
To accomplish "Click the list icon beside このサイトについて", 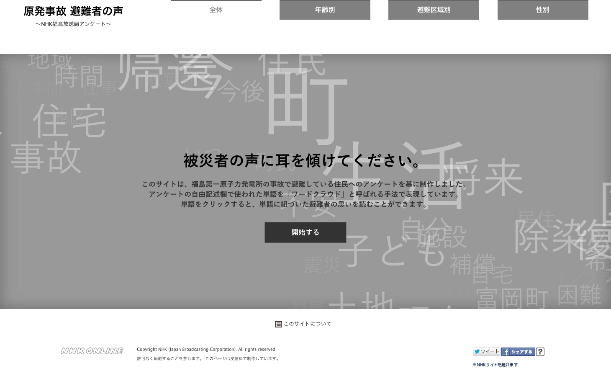I will coord(278,324).
